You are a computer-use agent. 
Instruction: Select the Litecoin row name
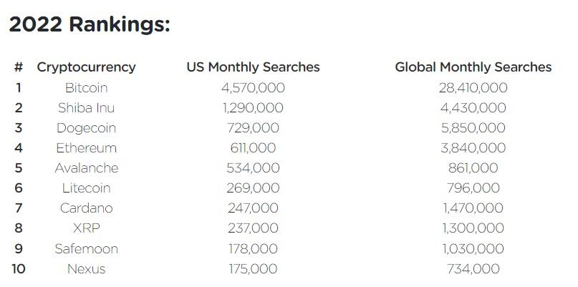pyautogui.click(x=86, y=188)
